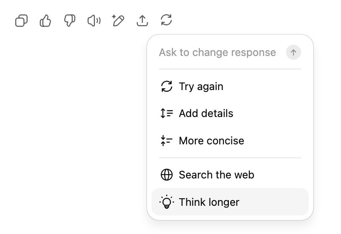
Task: Toggle the thumbs down dislike button
Action: click(x=70, y=20)
